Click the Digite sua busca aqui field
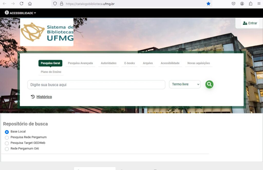Viewport: 263px width, 170px height. tap(96, 85)
